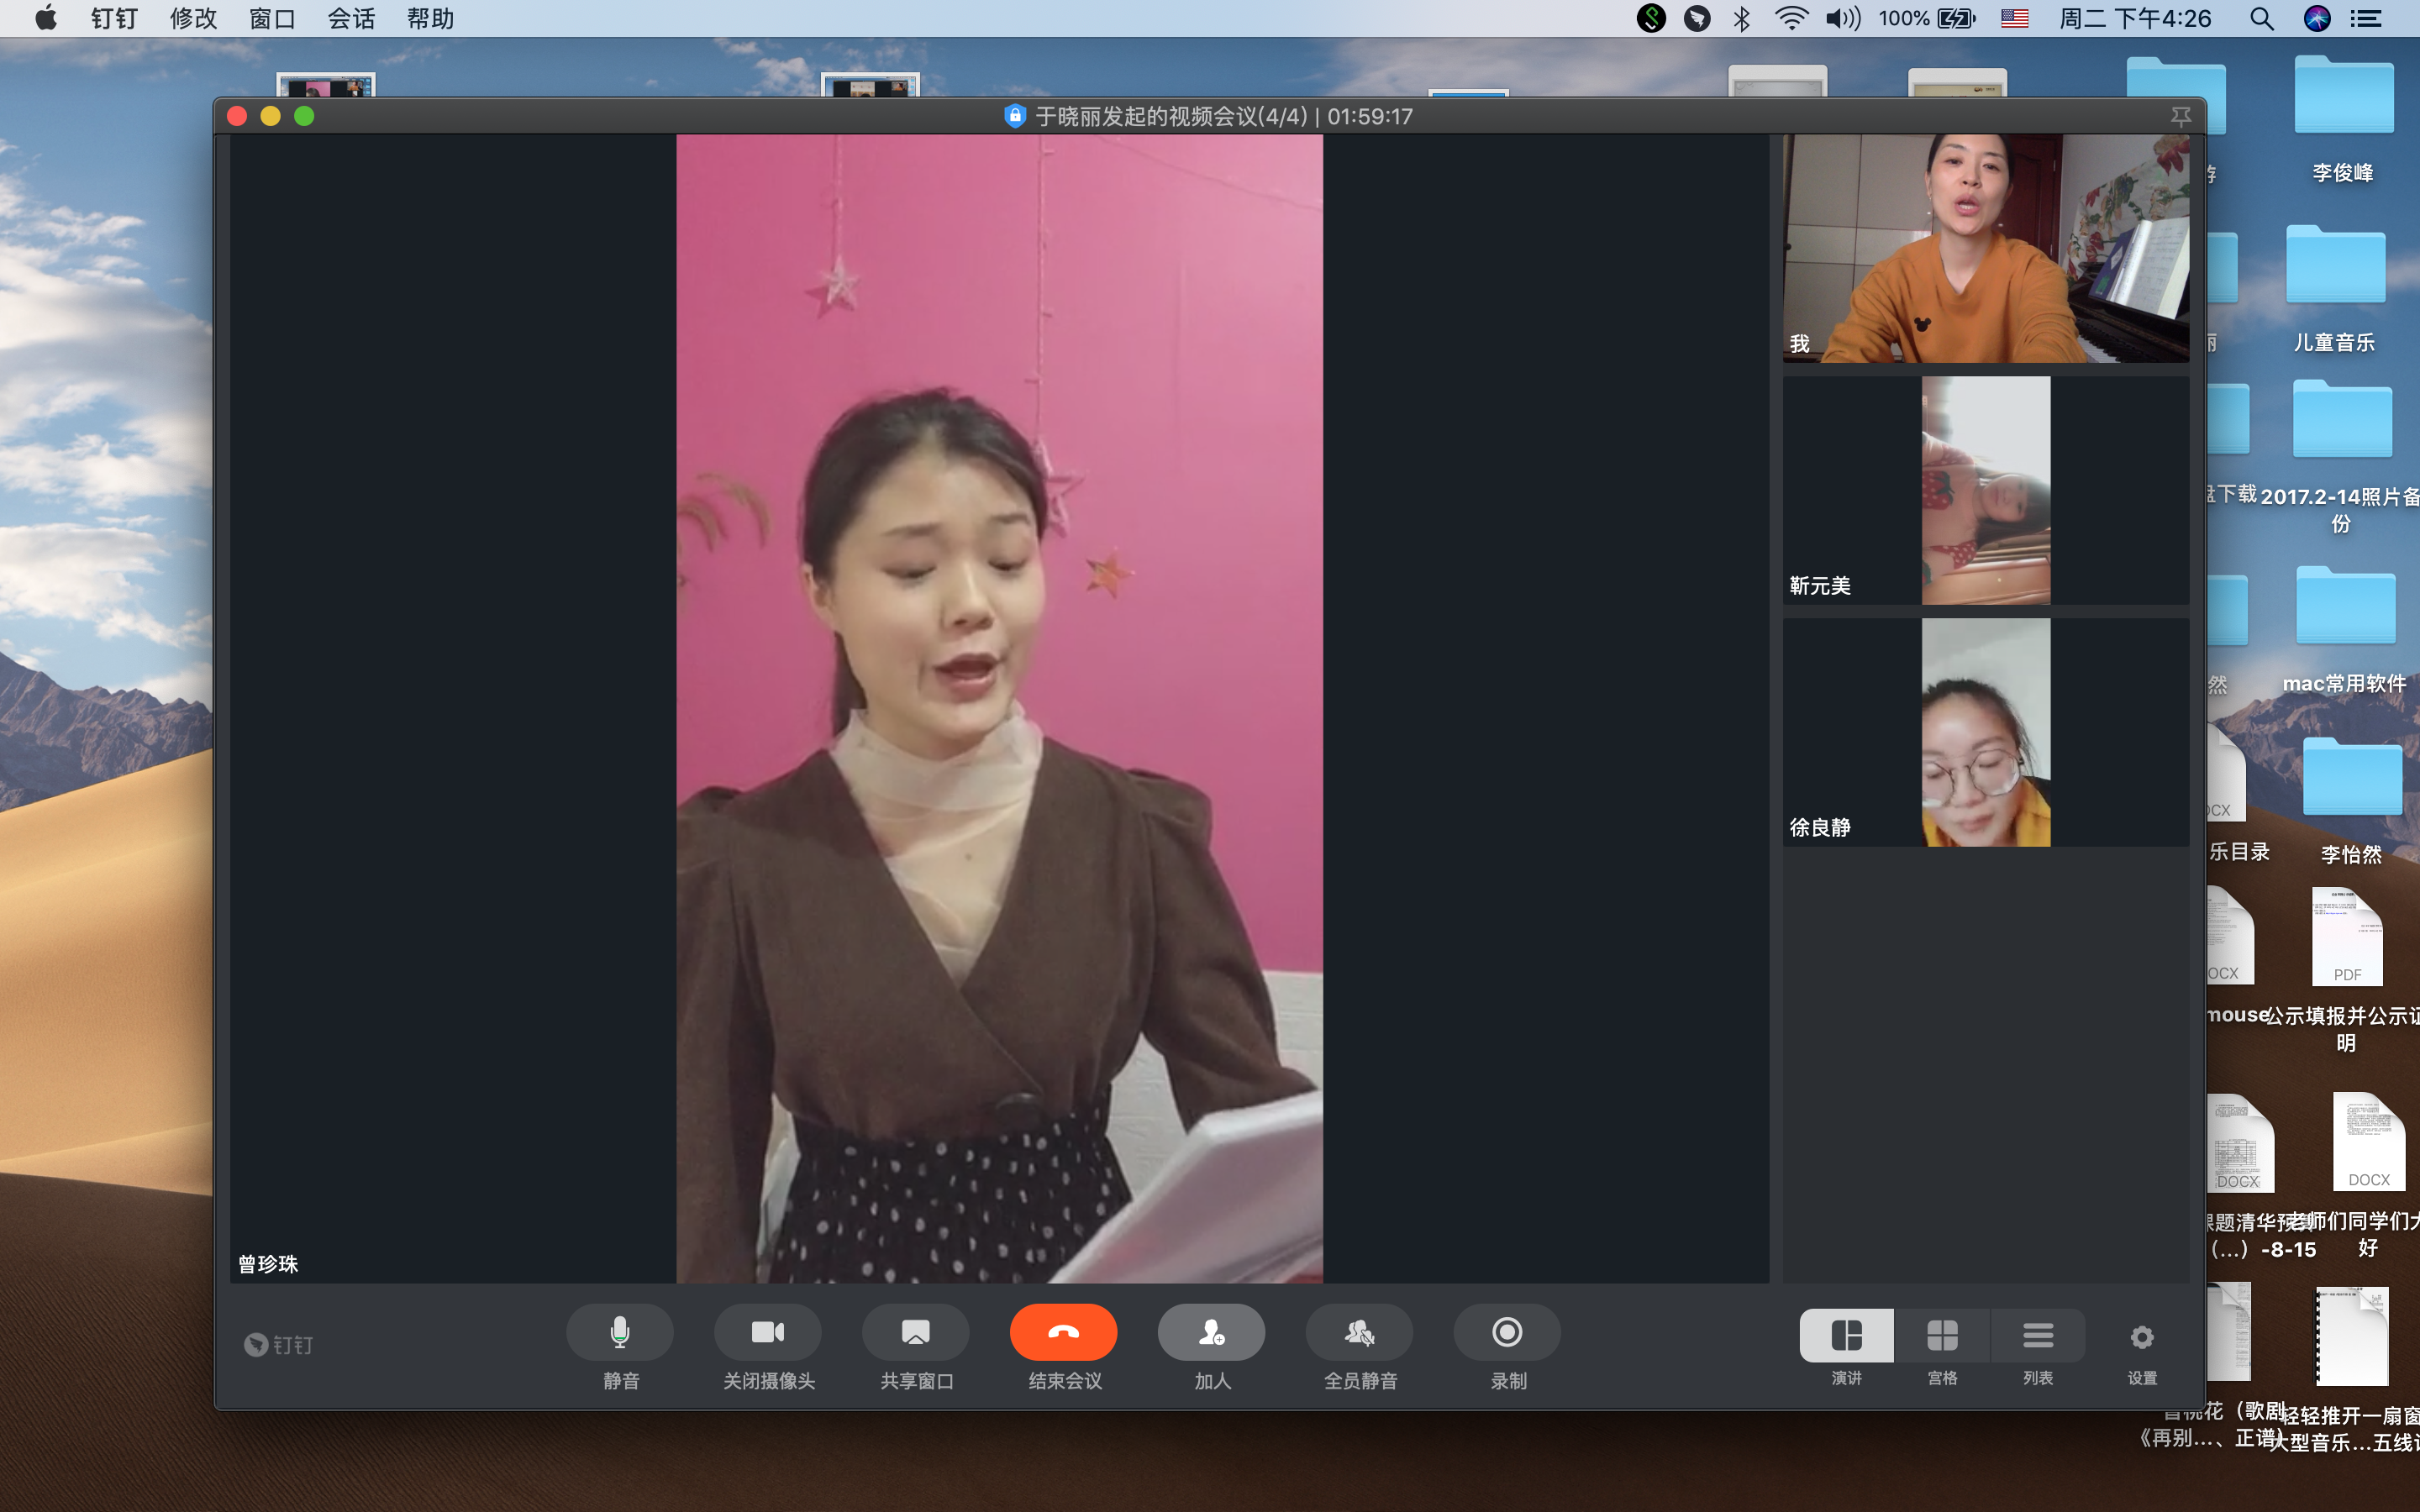
Task: Open the Wi-Fi status menu
Action: pyautogui.click(x=1791, y=18)
